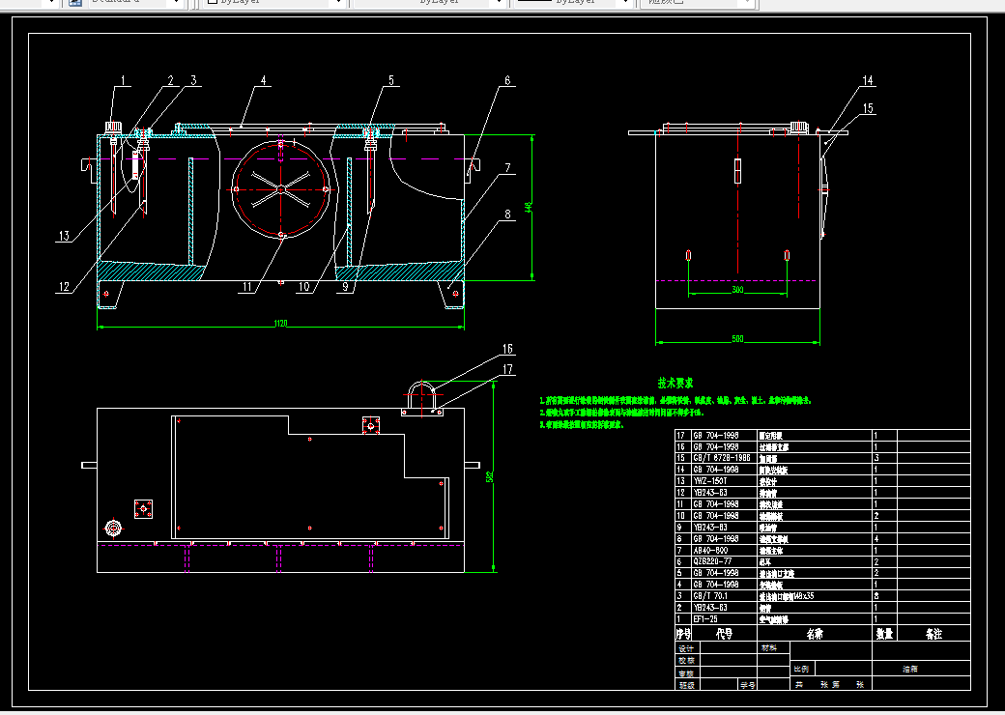Select the 500 width dimension text
This screenshot has width=1005, height=715.
(x=737, y=339)
